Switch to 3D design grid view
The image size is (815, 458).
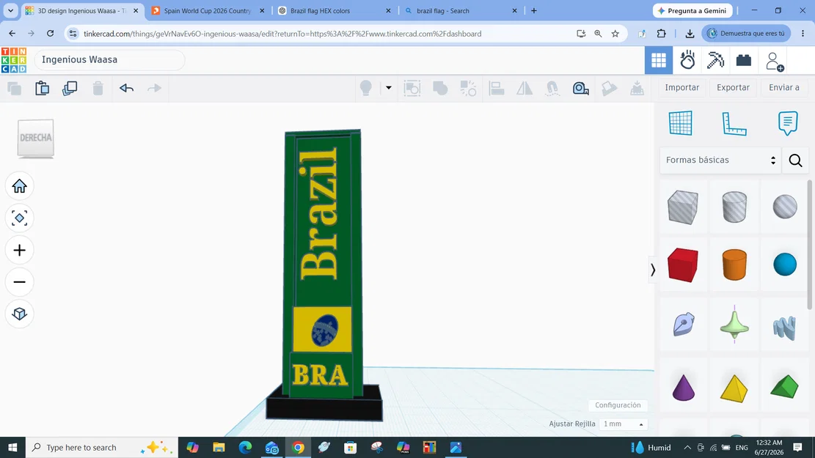pyautogui.click(x=659, y=60)
